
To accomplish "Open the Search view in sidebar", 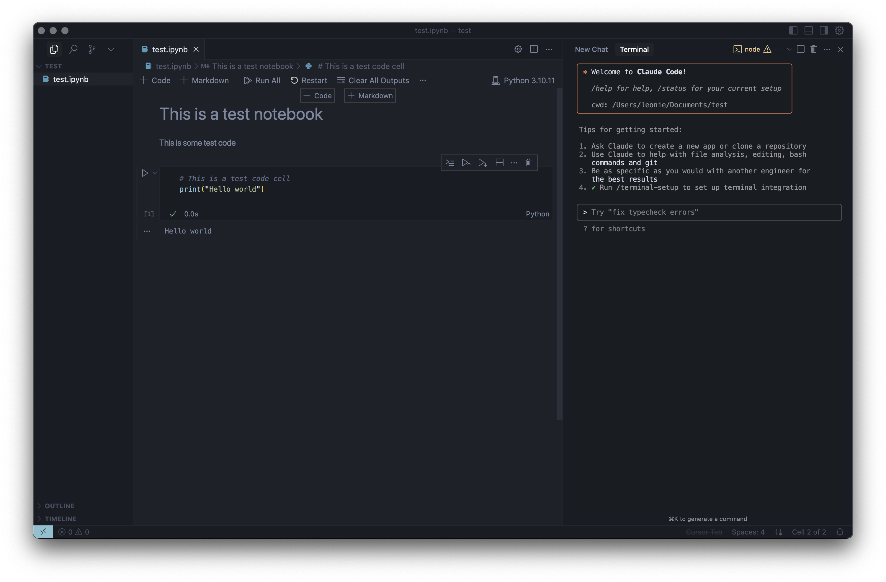I will click(x=73, y=49).
